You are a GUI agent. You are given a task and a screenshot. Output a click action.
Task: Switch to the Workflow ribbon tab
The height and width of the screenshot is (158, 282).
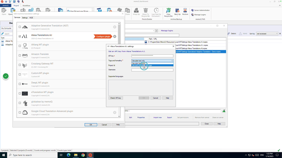[26, 6]
